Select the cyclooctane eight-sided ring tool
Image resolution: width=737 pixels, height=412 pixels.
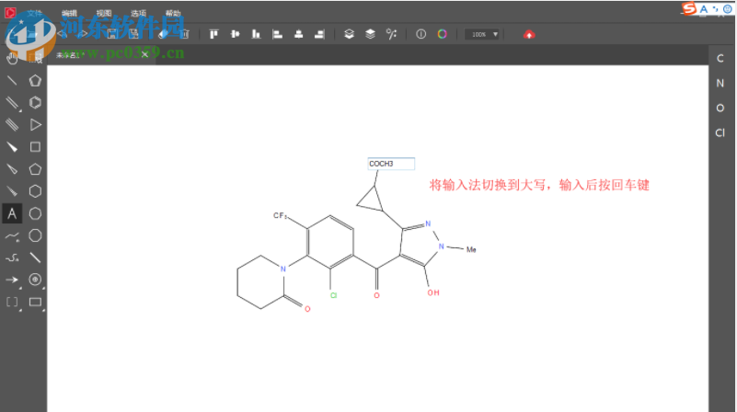tap(35, 235)
